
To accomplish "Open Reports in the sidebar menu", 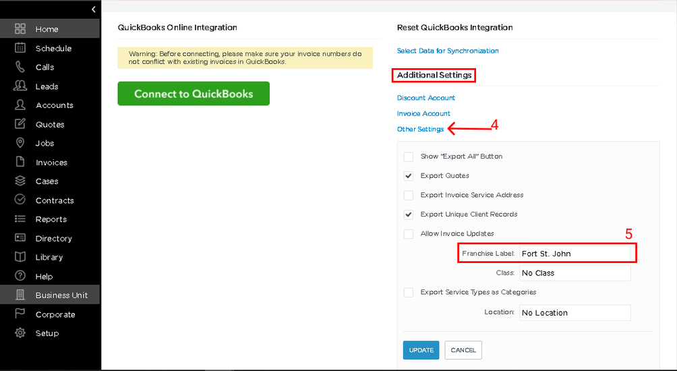I will pyautogui.click(x=50, y=219).
